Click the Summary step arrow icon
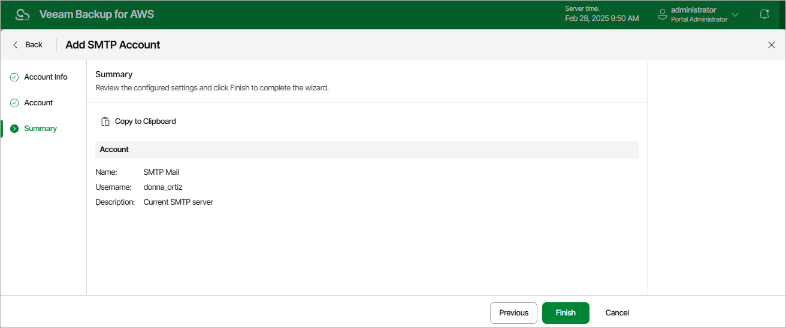The image size is (786, 328). tap(14, 129)
